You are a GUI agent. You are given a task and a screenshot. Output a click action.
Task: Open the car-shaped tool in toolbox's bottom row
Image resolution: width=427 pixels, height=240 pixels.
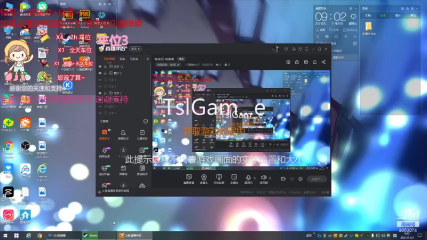click(142, 186)
